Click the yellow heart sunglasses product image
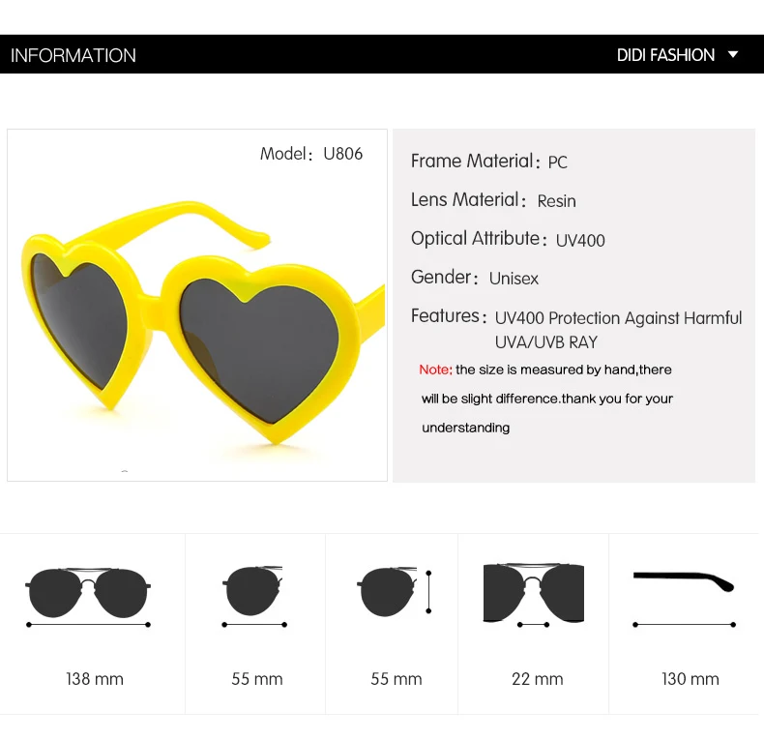This screenshot has width=764, height=740. pyautogui.click(x=204, y=322)
